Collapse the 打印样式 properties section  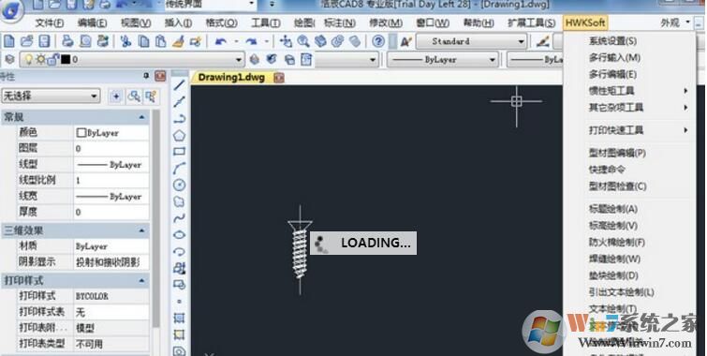[x=142, y=281]
